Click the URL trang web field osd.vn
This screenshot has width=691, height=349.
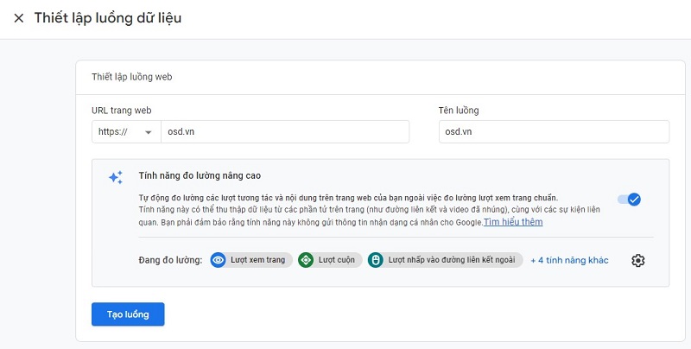285,132
